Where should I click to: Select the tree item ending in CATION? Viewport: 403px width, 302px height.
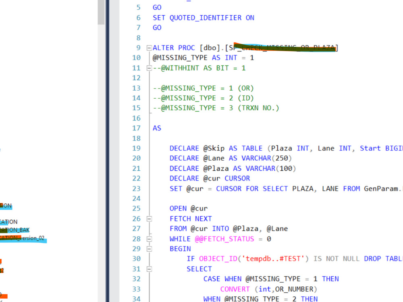9,222
